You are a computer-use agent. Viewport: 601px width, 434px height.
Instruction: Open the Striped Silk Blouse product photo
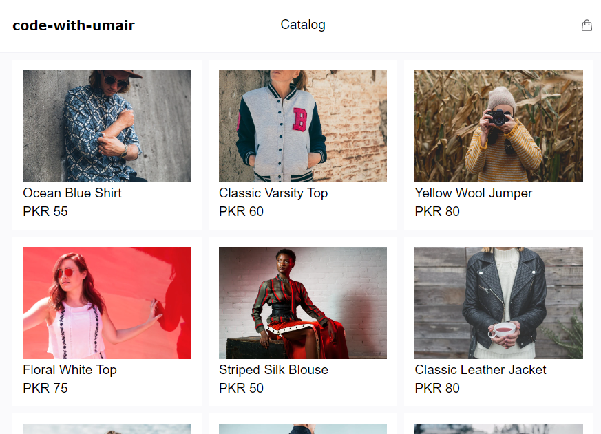[303, 303]
